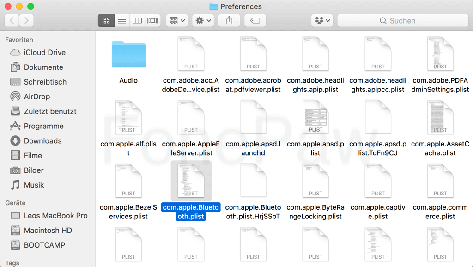
Task: Select com.apple.alf.plist file icon
Action: coord(128,117)
